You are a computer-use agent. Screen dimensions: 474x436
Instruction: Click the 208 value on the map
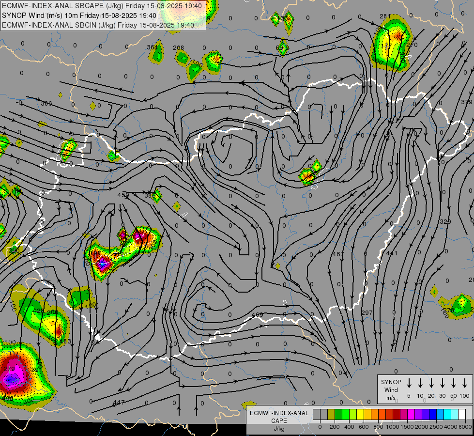click(x=178, y=48)
